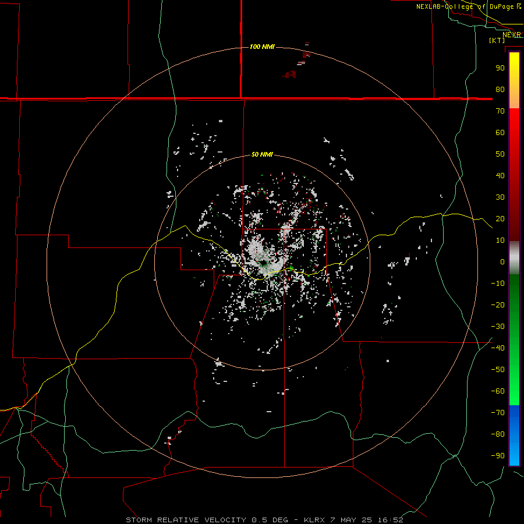Click the 50 NMI range ring label
Image resolution: width=524 pixels, height=524 pixels.
point(263,154)
